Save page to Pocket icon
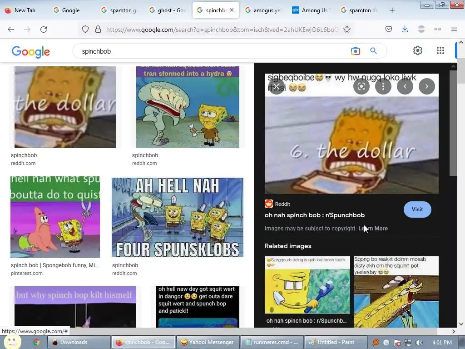The height and width of the screenshot is (349, 465). (389, 30)
